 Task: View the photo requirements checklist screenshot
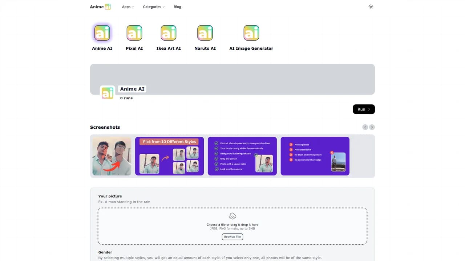242,156
